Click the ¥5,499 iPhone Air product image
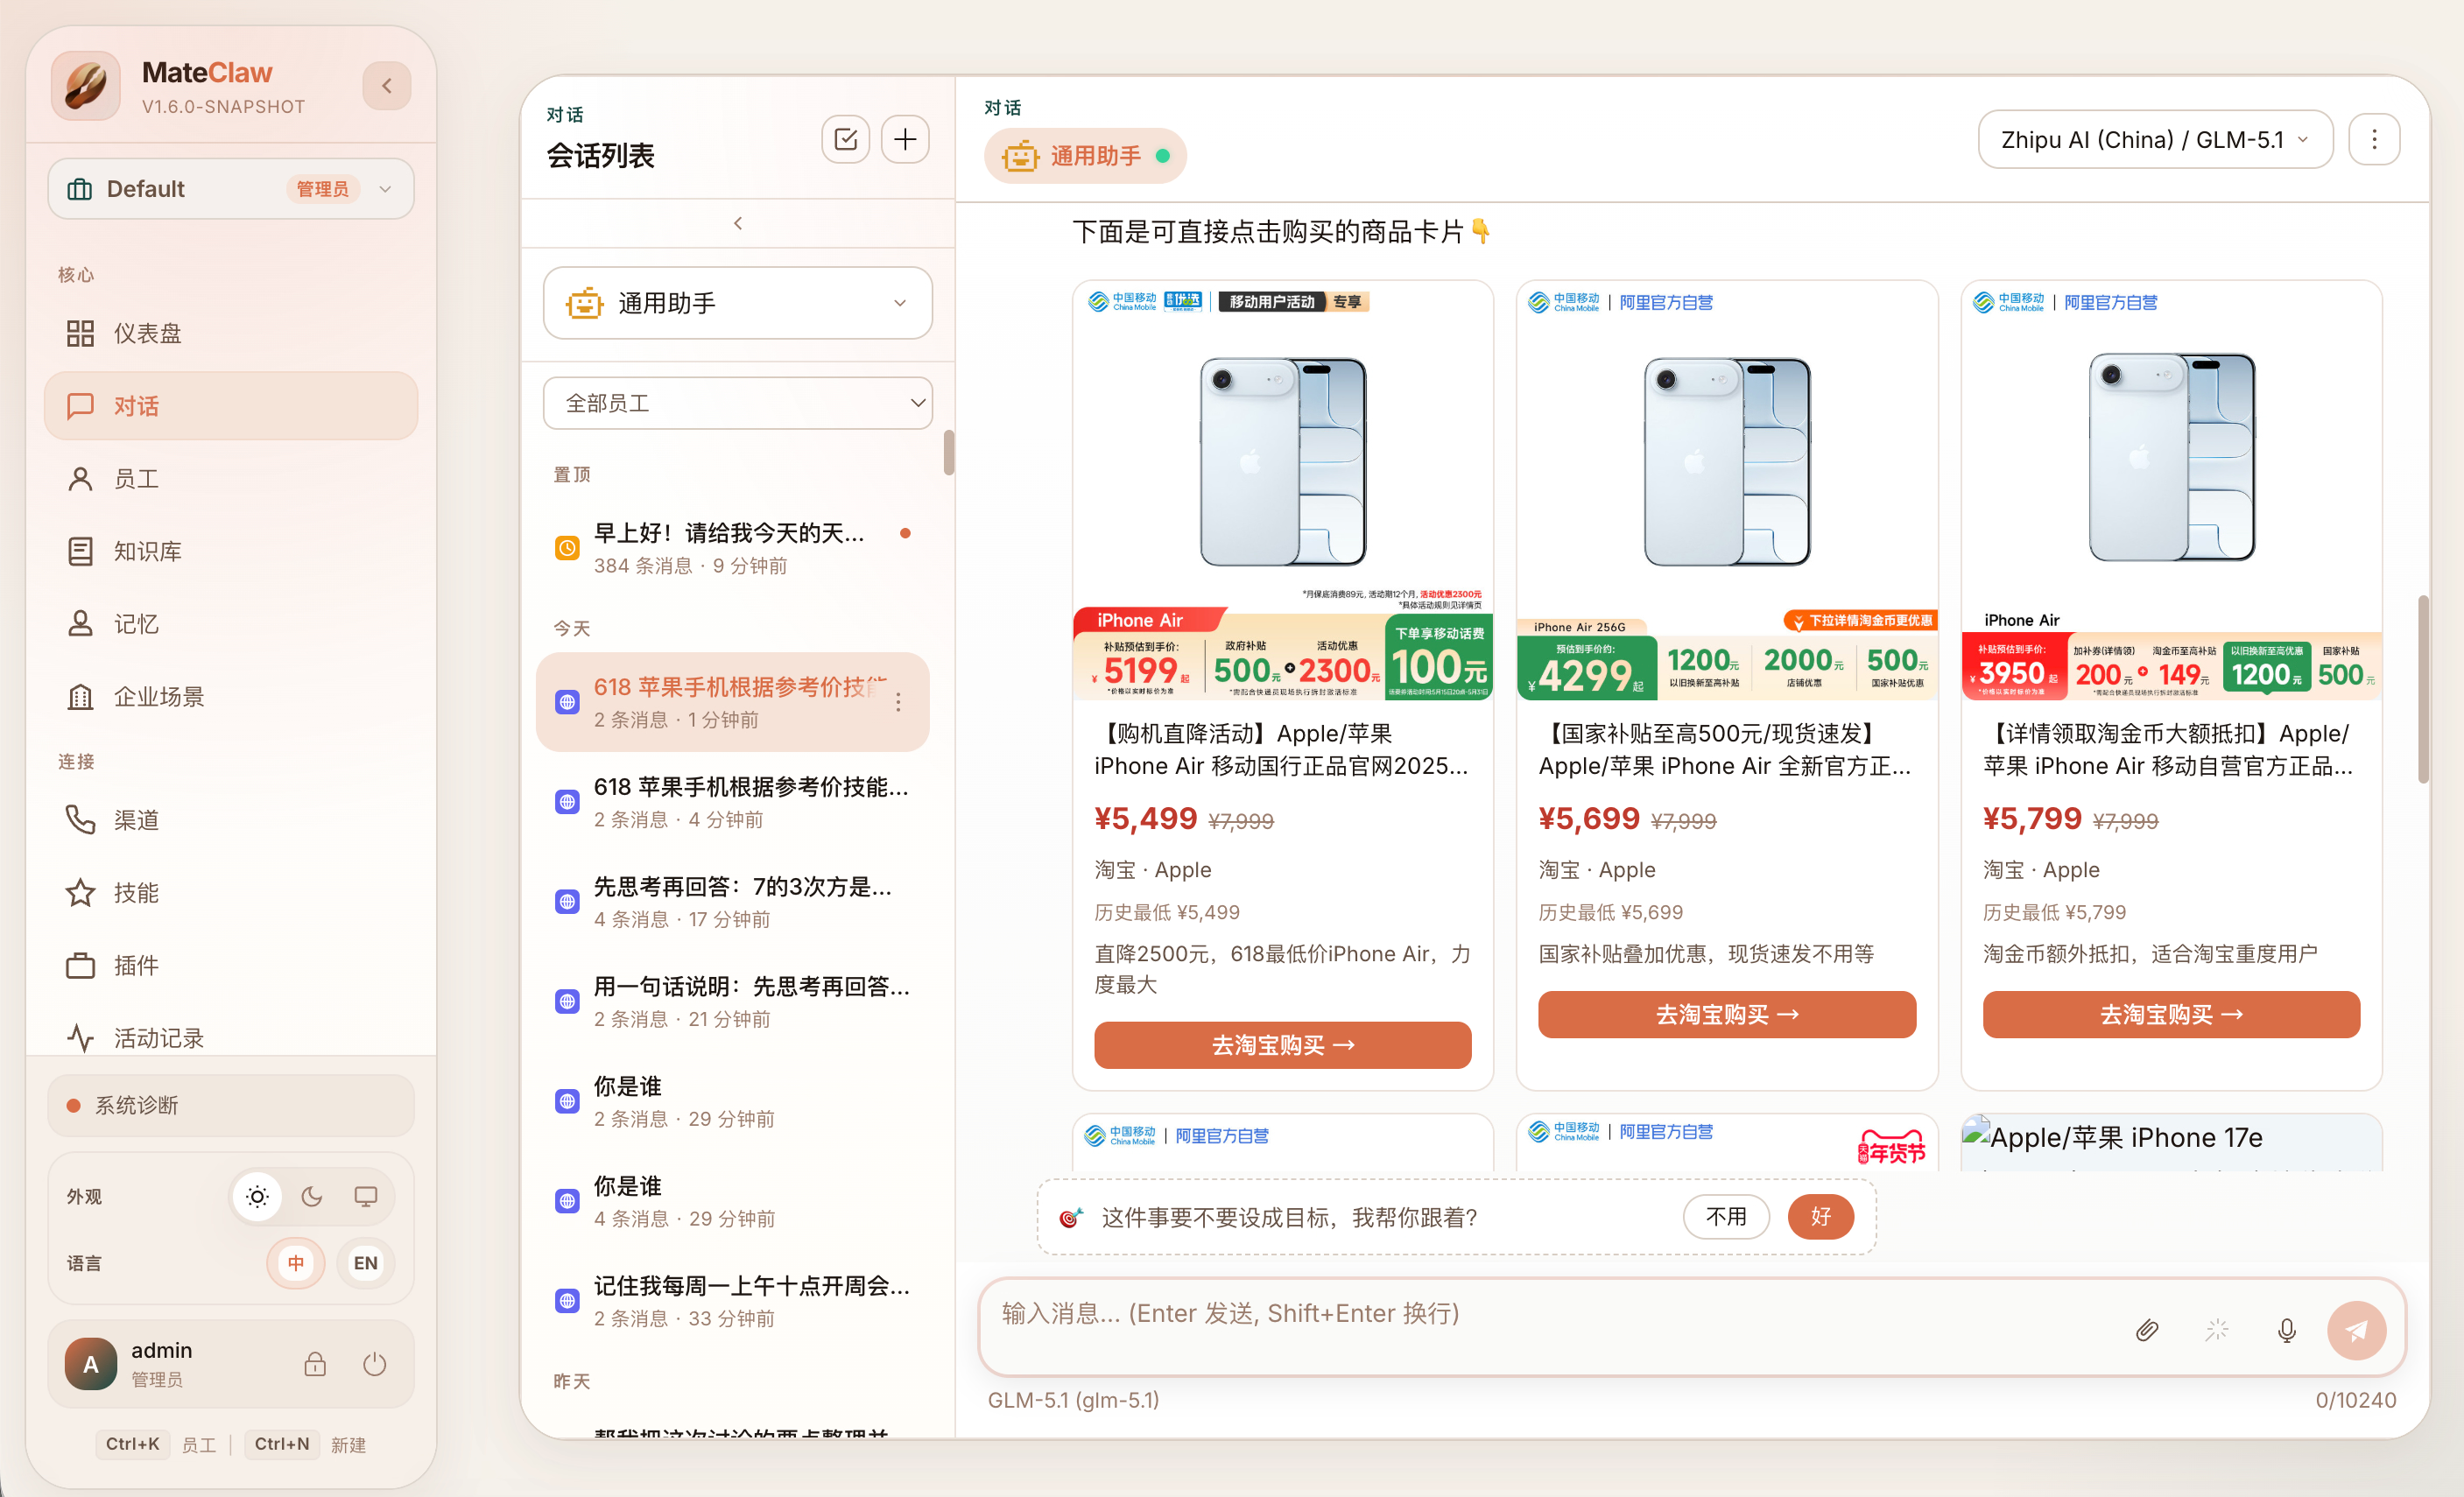Screen dimensions: 2464x1497 [x=1283, y=492]
